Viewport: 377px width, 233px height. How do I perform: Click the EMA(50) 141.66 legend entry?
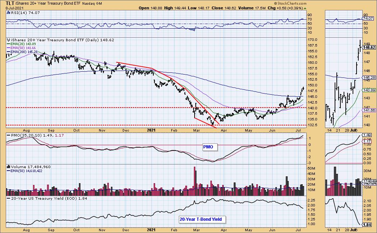(23, 48)
